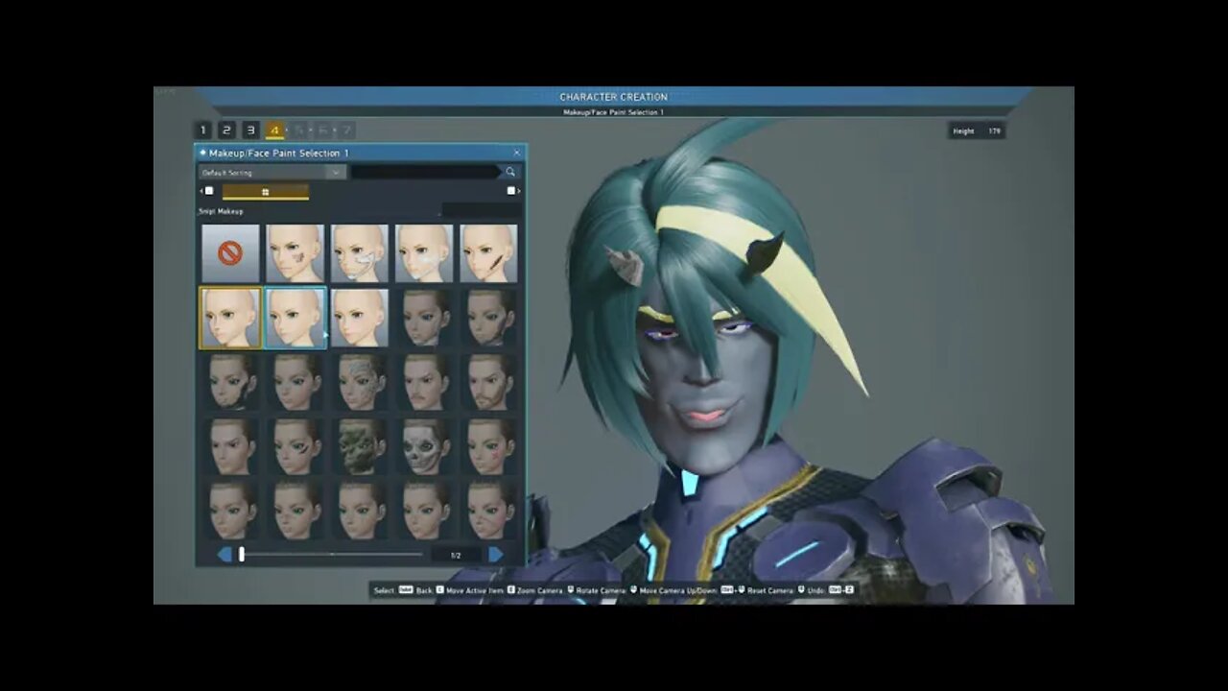This screenshot has height=691, width=1228.
Task: Select the bald face thumbnail right of blue-highlighted one
Action: 360,318
